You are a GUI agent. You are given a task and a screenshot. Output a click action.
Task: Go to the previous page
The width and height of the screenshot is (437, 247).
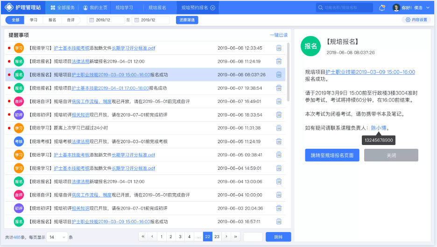(x=152, y=237)
